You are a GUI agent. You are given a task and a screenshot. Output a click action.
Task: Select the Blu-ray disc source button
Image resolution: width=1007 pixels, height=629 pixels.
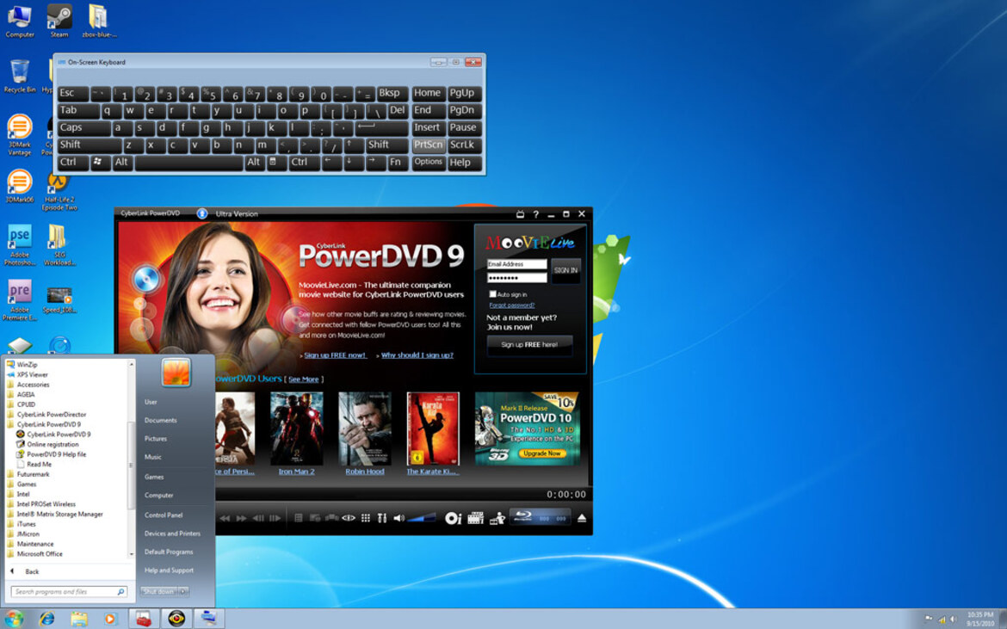click(540, 517)
